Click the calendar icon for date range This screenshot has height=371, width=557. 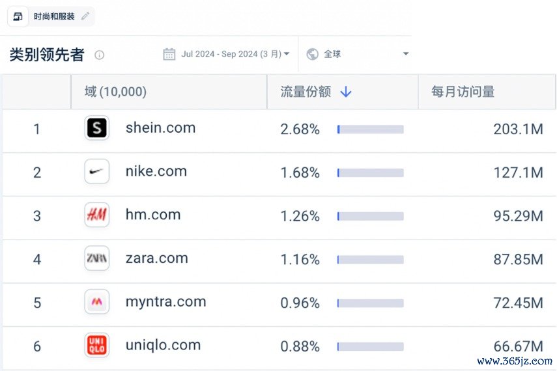click(x=169, y=54)
